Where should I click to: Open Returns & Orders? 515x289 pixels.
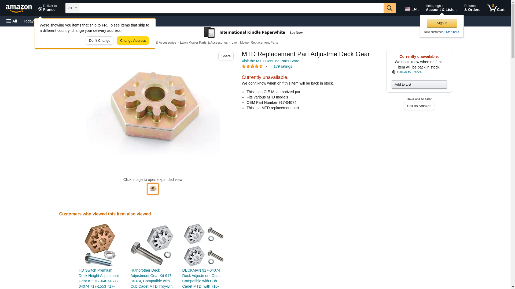tap(472, 8)
